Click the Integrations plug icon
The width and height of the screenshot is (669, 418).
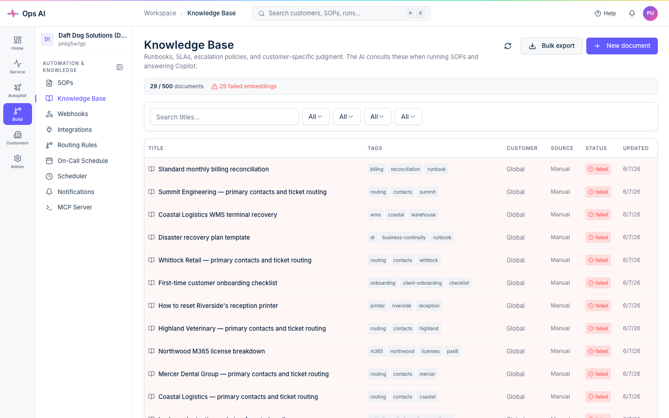pyautogui.click(x=49, y=130)
